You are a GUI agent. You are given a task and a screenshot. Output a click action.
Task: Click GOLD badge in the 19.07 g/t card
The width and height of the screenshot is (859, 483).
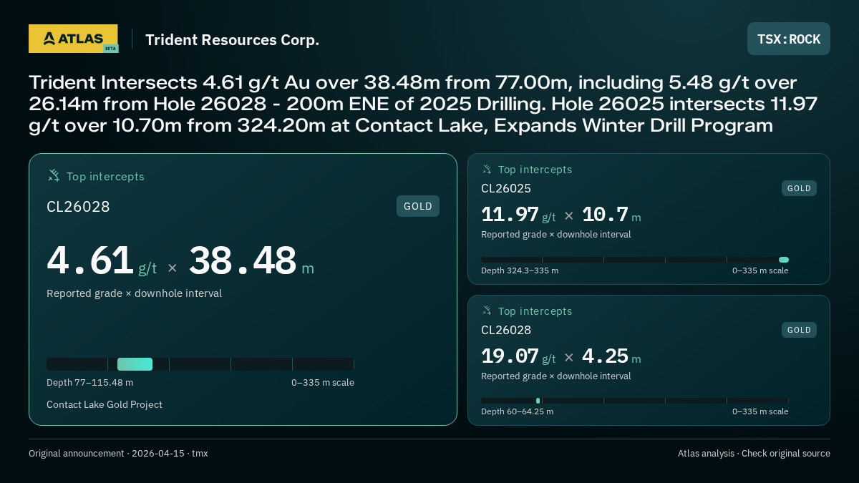799,330
